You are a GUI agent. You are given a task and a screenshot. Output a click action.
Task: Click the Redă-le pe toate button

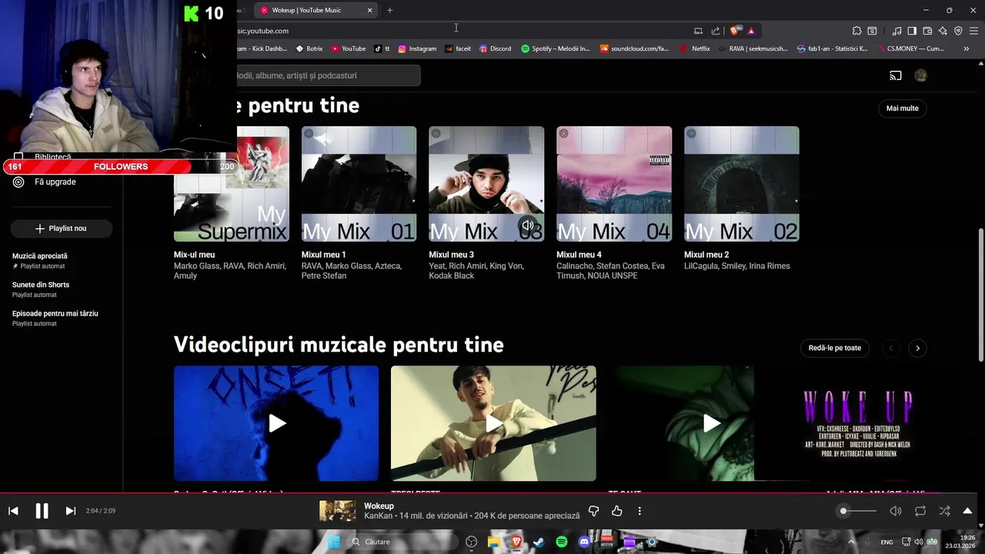tap(835, 348)
